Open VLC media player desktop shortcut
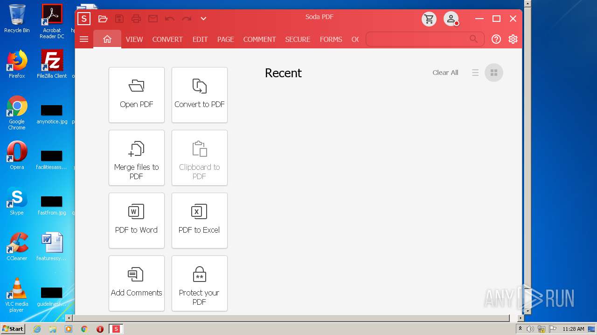Viewport: 597px width, 335px height. [x=17, y=295]
